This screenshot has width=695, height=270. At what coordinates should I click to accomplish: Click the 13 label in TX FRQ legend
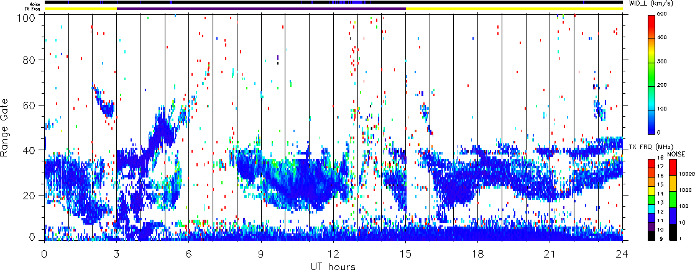click(660, 202)
